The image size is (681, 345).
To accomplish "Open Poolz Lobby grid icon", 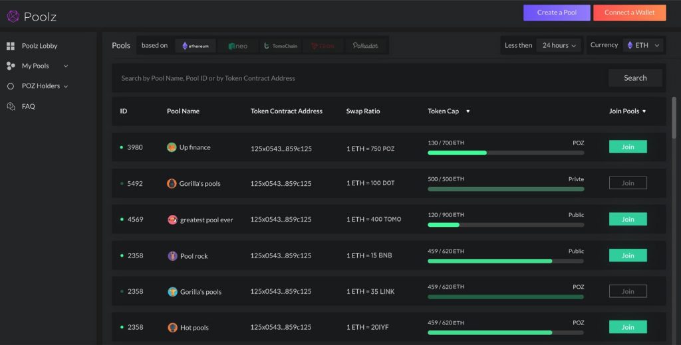I will pos(11,46).
